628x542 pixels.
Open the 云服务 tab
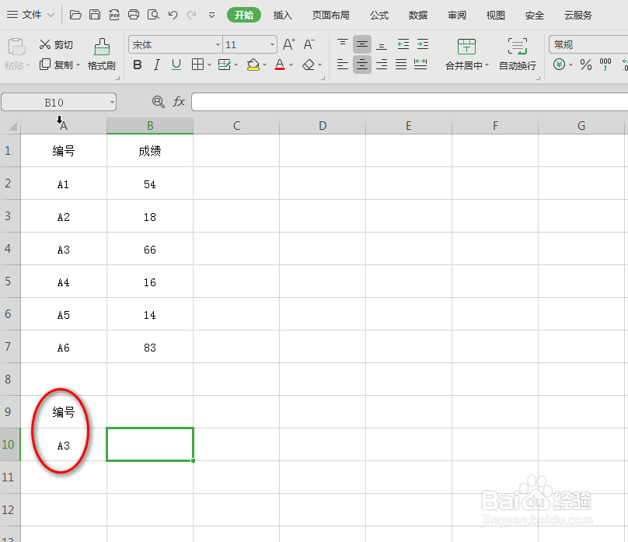pos(578,16)
